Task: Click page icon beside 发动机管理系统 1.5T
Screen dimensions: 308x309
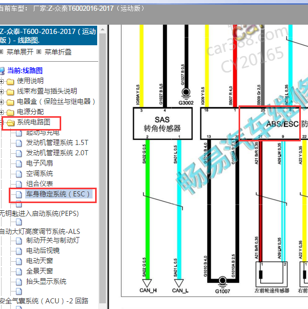Action: tap(19, 143)
